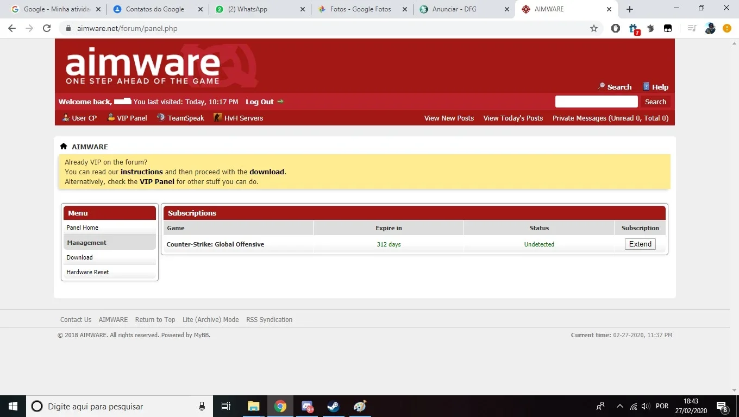Open Chrome profile avatar
This screenshot has width=739, height=417.
710,28
